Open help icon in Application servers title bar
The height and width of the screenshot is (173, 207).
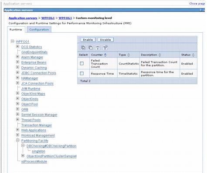click(200, 10)
